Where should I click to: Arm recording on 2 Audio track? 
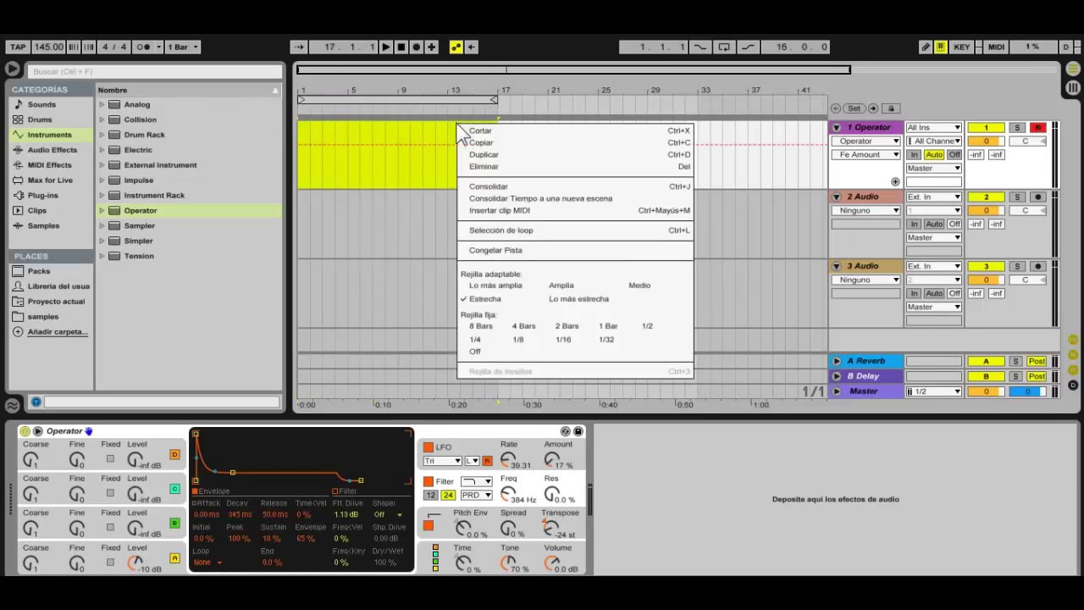(1038, 197)
